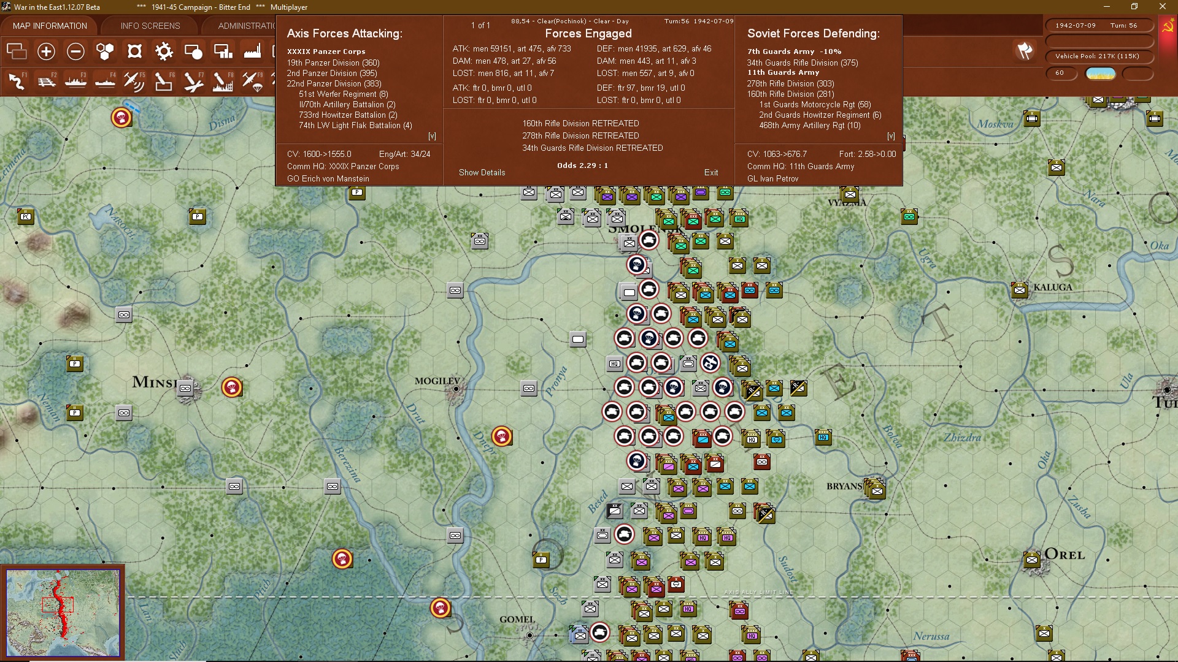Click airborne marker near Dnepr river
The width and height of the screenshot is (1178, 662).
pyautogui.click(x=502, y=436)
